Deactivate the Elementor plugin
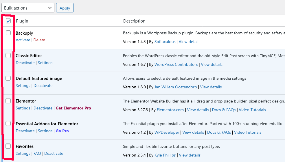Screen dimensions: 285x162 [43, 108]
